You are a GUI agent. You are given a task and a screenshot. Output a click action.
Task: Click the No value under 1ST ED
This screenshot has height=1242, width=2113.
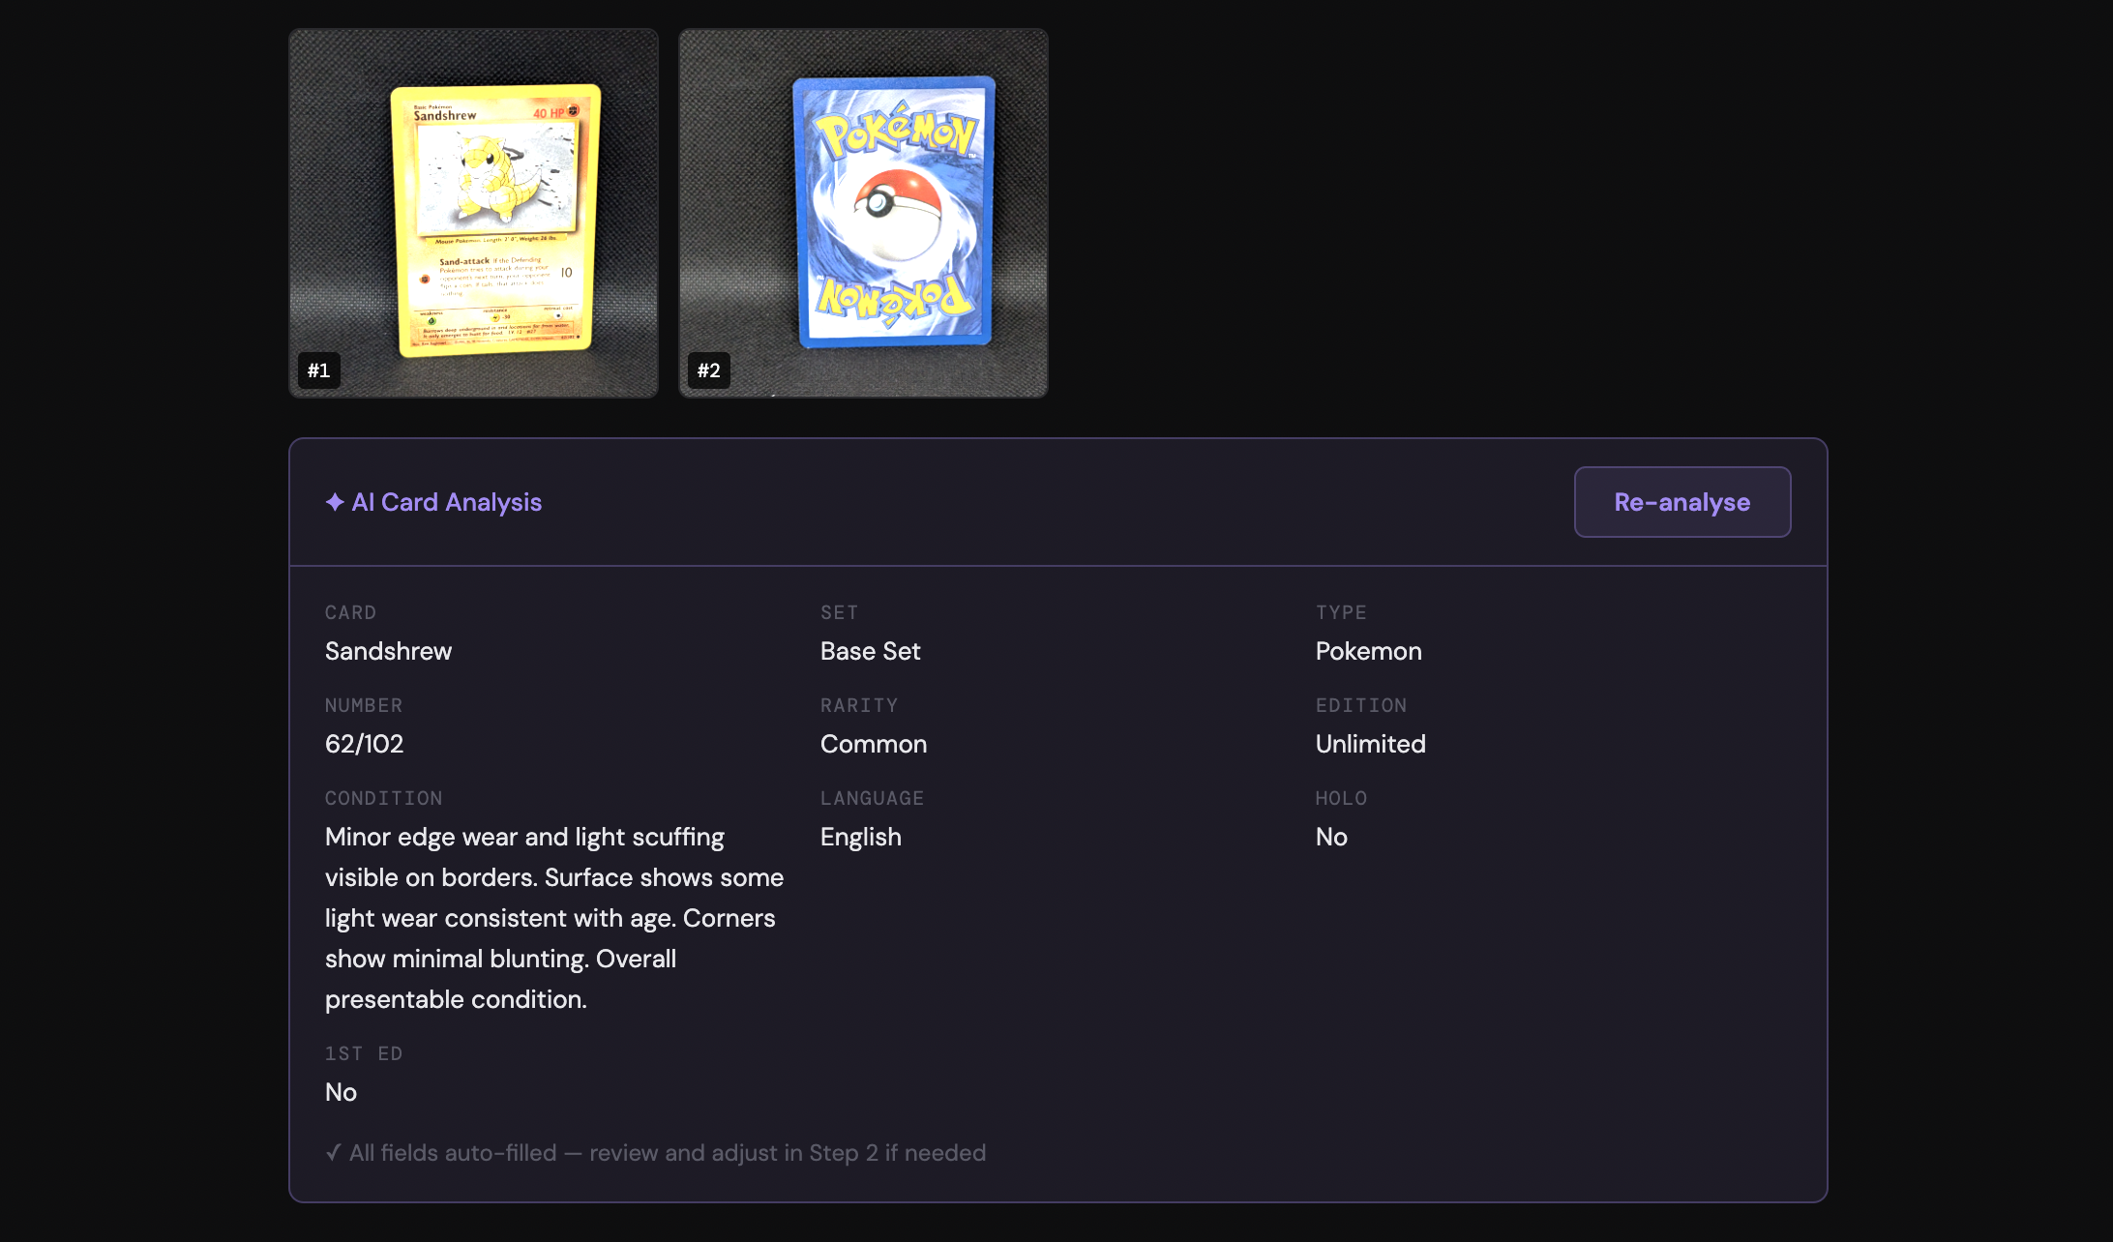[x=341, y=1092]
